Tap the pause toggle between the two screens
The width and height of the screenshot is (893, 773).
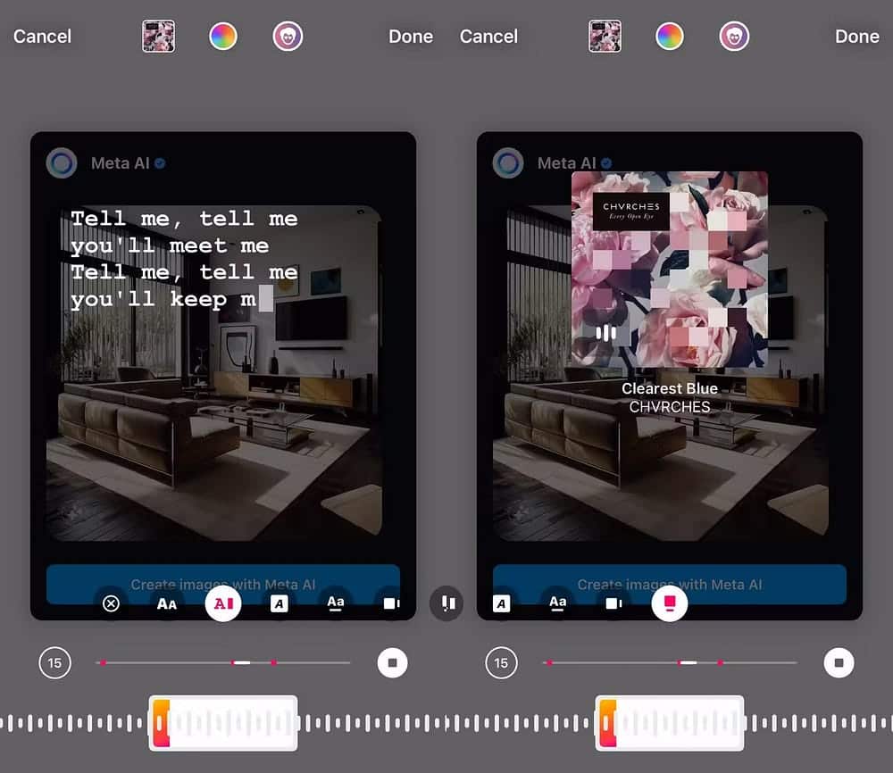pos(446,603)
